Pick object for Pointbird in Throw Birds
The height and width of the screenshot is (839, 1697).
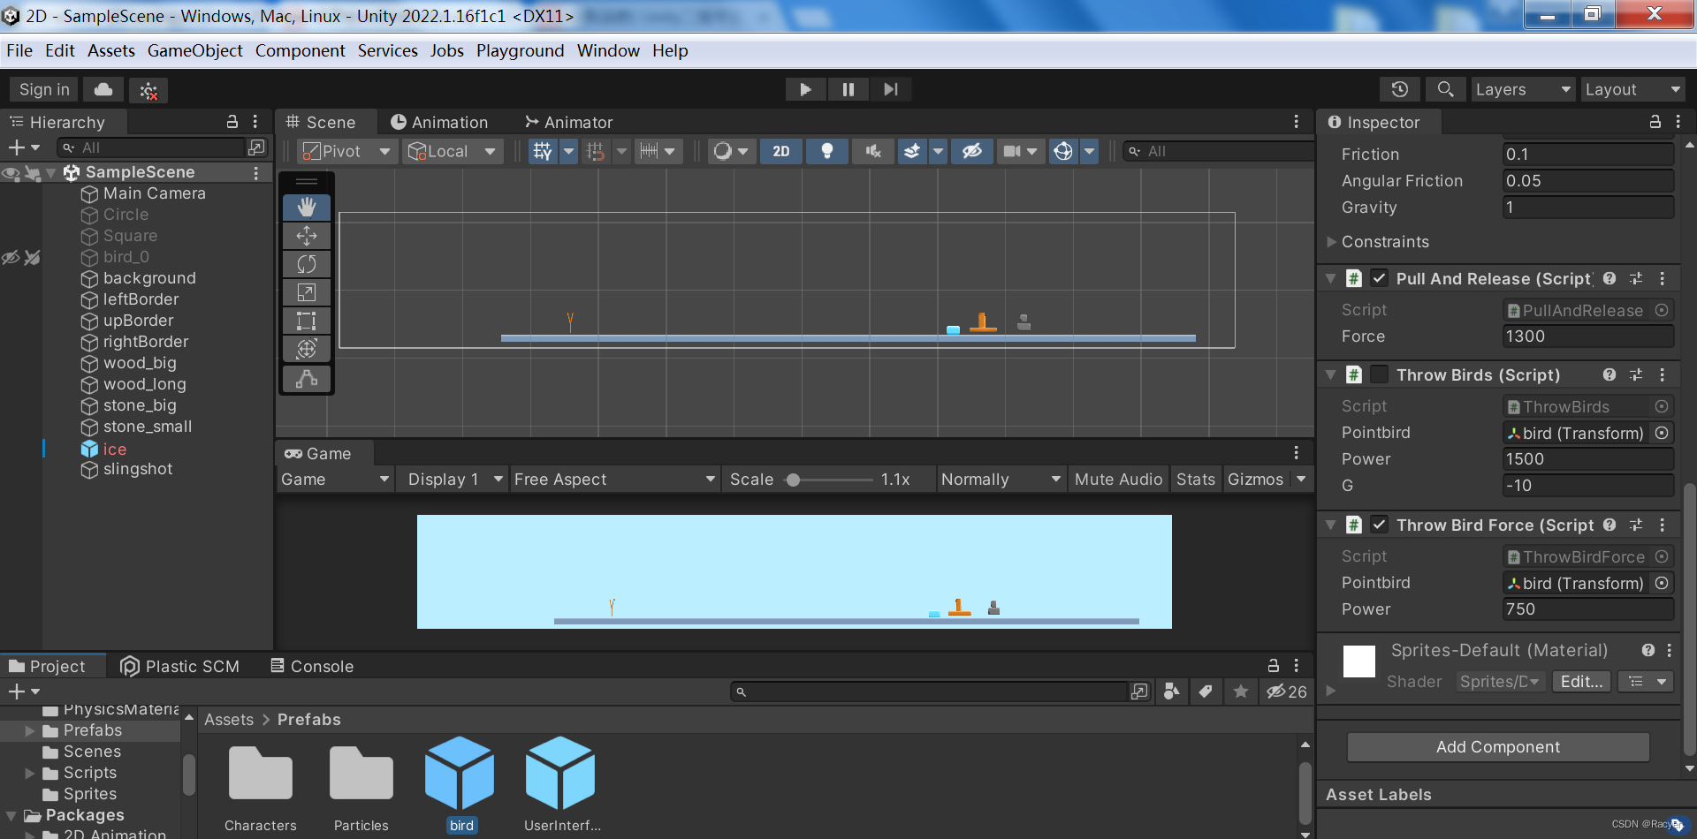pyautogui.click(x=1662, y=433)
